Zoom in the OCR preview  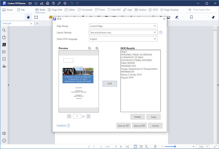[x=97, y=48]
